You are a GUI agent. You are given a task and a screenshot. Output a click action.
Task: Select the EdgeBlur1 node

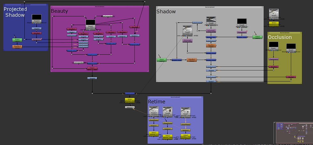[211, 46]
